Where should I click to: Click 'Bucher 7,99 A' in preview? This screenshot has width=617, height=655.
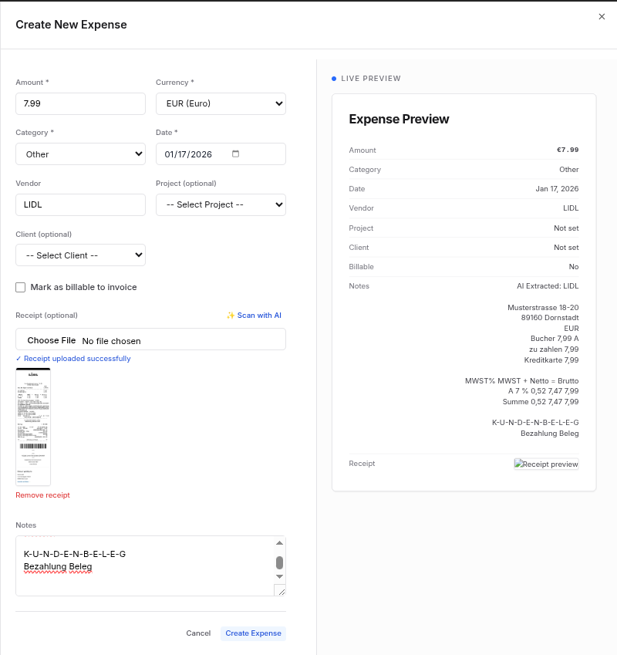click(555, 339)
